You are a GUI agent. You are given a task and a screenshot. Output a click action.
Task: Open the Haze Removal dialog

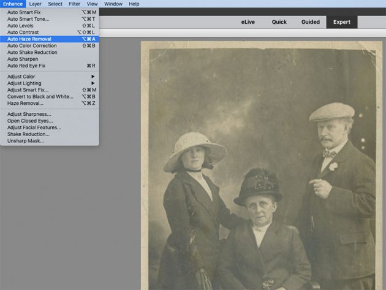point(50,103)
